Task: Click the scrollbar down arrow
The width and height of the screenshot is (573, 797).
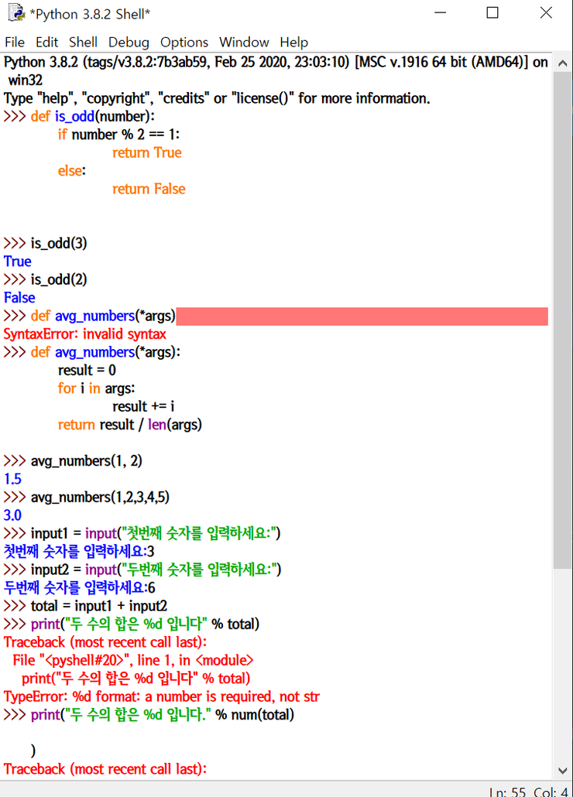Action: pyautogui.click(x=562, y=770)
